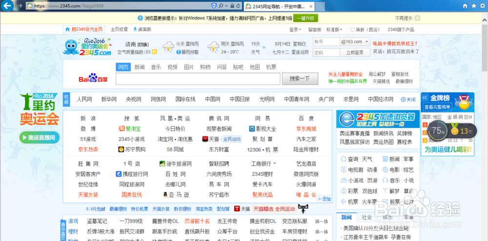Select the 图片 search tab
The image size is (488, 241).
click(x=189, y=67)
